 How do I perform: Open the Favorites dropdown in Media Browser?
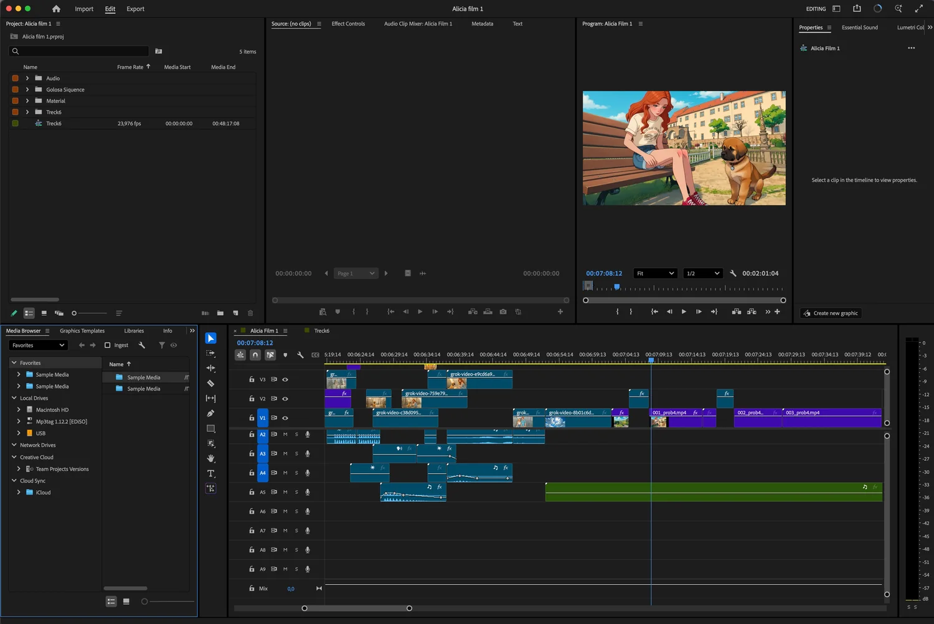click(38, 345)
